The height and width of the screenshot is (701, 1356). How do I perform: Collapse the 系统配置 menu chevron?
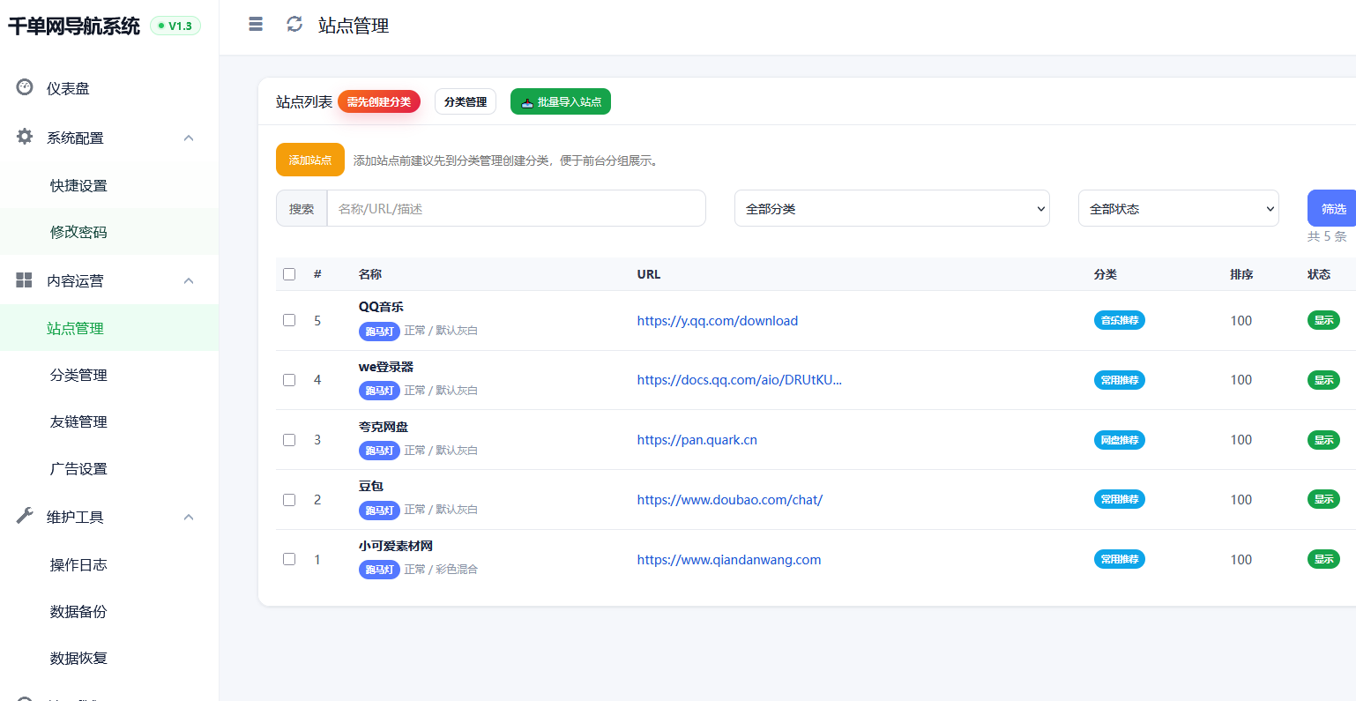pos(189,138)
